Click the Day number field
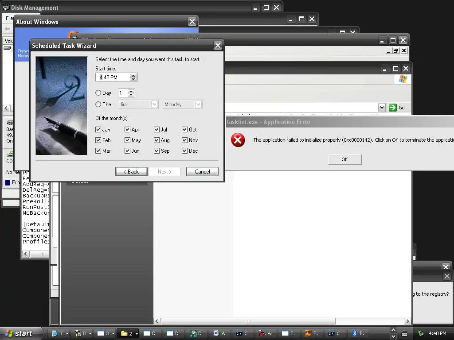 pyautogui.click(x=122, y=93)
